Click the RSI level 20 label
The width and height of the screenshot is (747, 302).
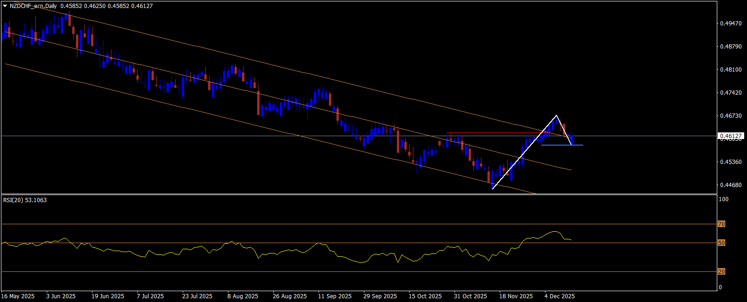click(721, 272)
